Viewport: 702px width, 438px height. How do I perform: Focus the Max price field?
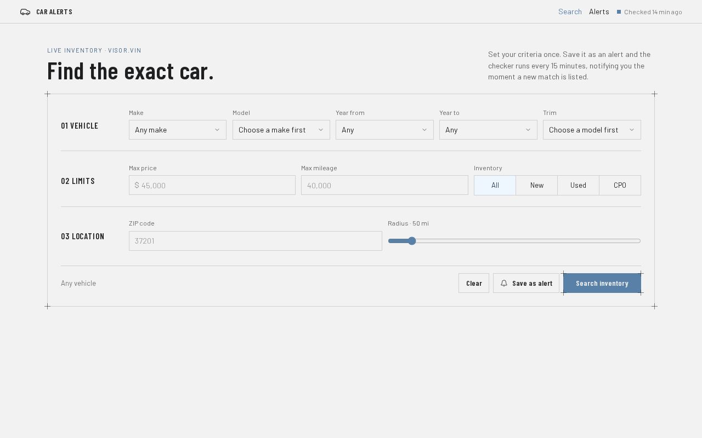coord(212,185)
